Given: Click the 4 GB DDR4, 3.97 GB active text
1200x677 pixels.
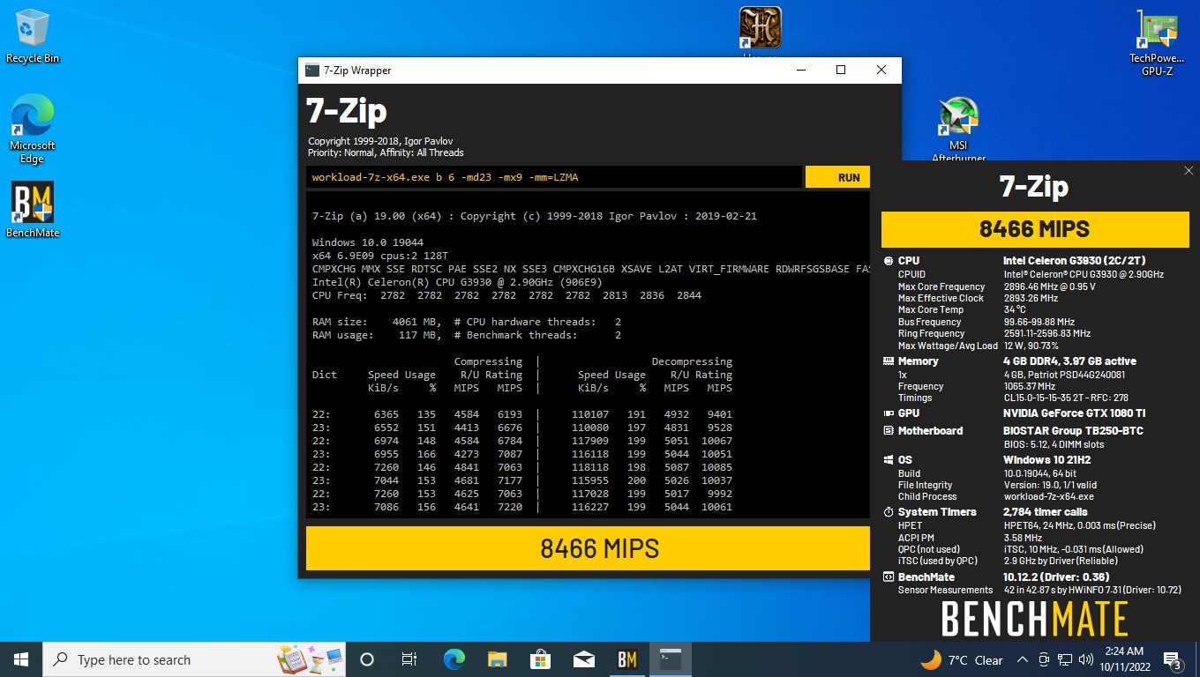Looking at the screenshot, I should tap(1069, 361).
